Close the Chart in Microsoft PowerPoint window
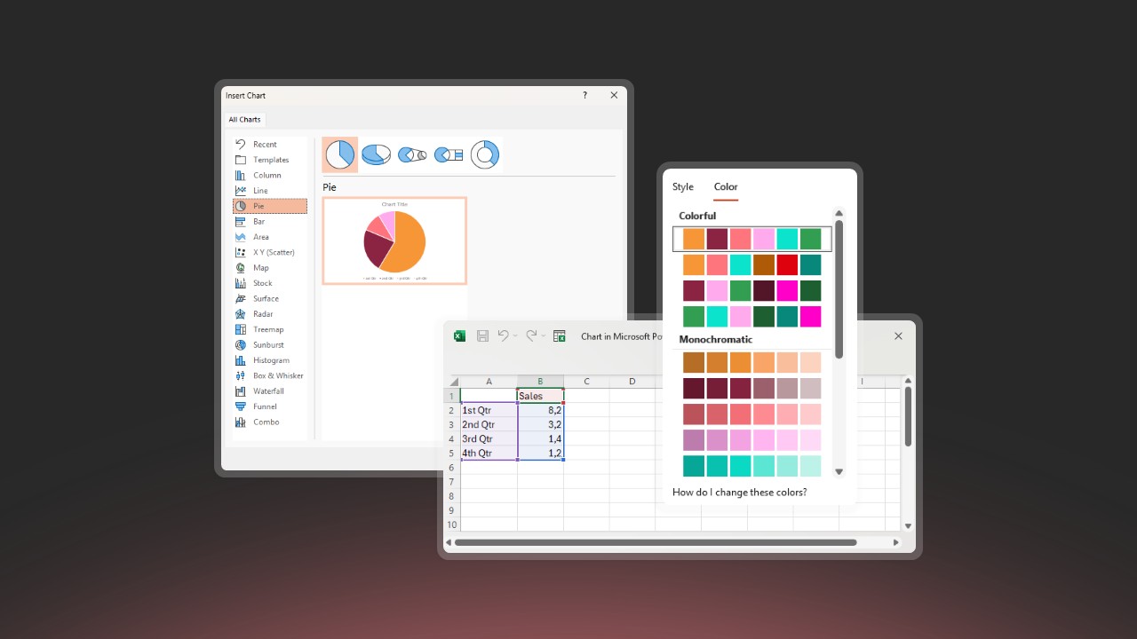 pos(898,336)
